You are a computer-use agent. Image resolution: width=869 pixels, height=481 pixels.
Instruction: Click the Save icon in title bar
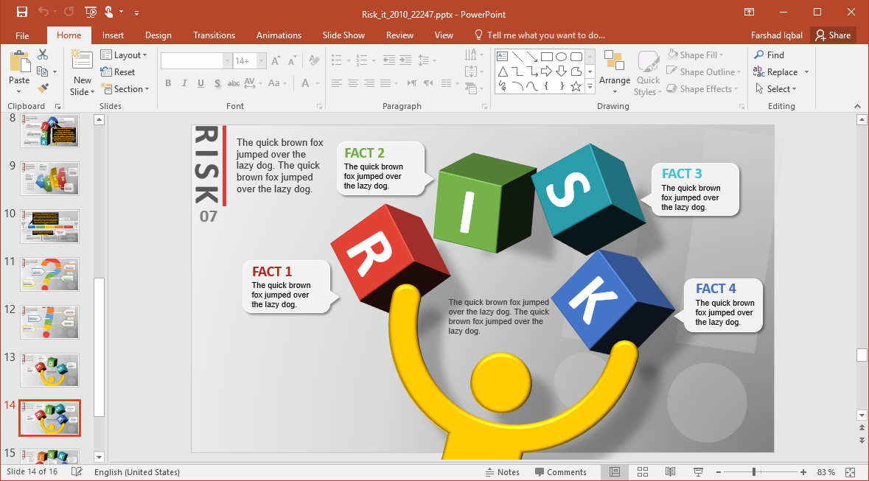pyautogui.click(x=21, y=12)
